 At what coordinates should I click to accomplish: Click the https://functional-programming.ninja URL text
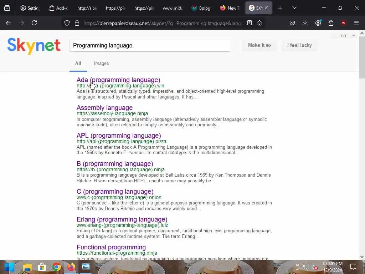[117, 253]
